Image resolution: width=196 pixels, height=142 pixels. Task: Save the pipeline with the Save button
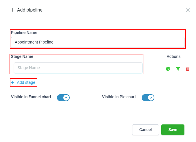(x=173, y=130)
